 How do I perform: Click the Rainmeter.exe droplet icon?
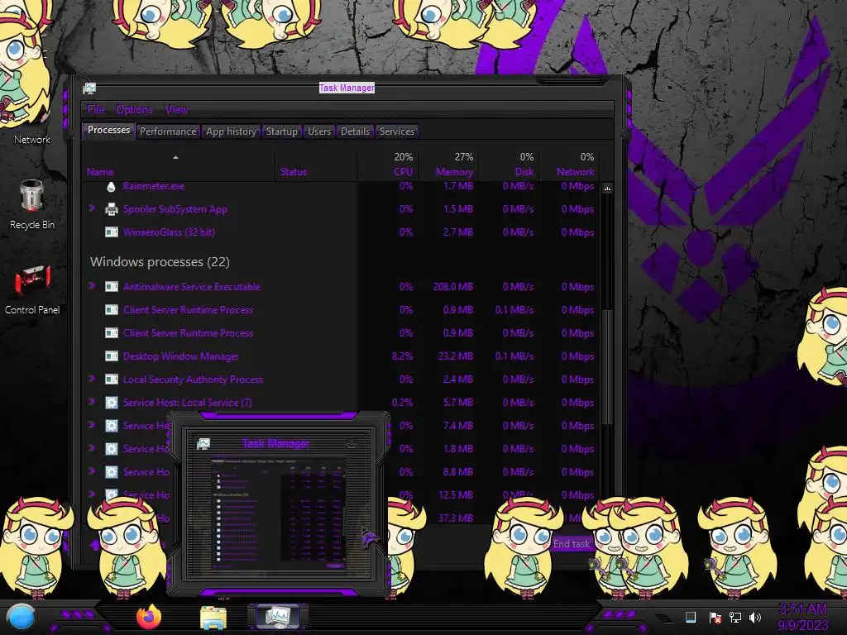112,187
